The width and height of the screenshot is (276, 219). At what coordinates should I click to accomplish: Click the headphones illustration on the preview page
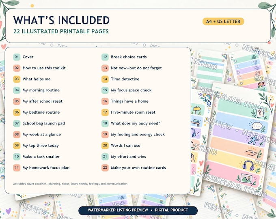tap(248, 165)
